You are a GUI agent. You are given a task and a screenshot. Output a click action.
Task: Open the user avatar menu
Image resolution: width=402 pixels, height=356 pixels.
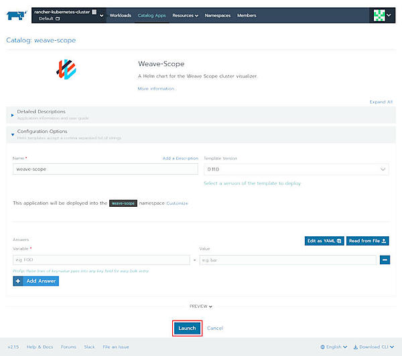[x=383, y=15]
